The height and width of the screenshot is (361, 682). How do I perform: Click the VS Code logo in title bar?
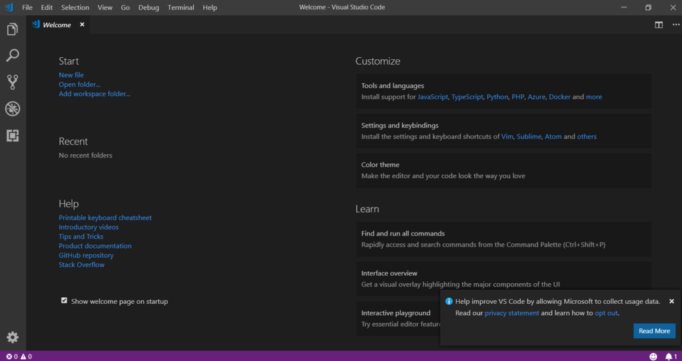[x=9, y=7]
